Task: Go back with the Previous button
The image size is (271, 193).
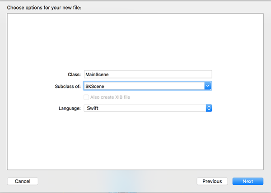Action: coord(212,181)
